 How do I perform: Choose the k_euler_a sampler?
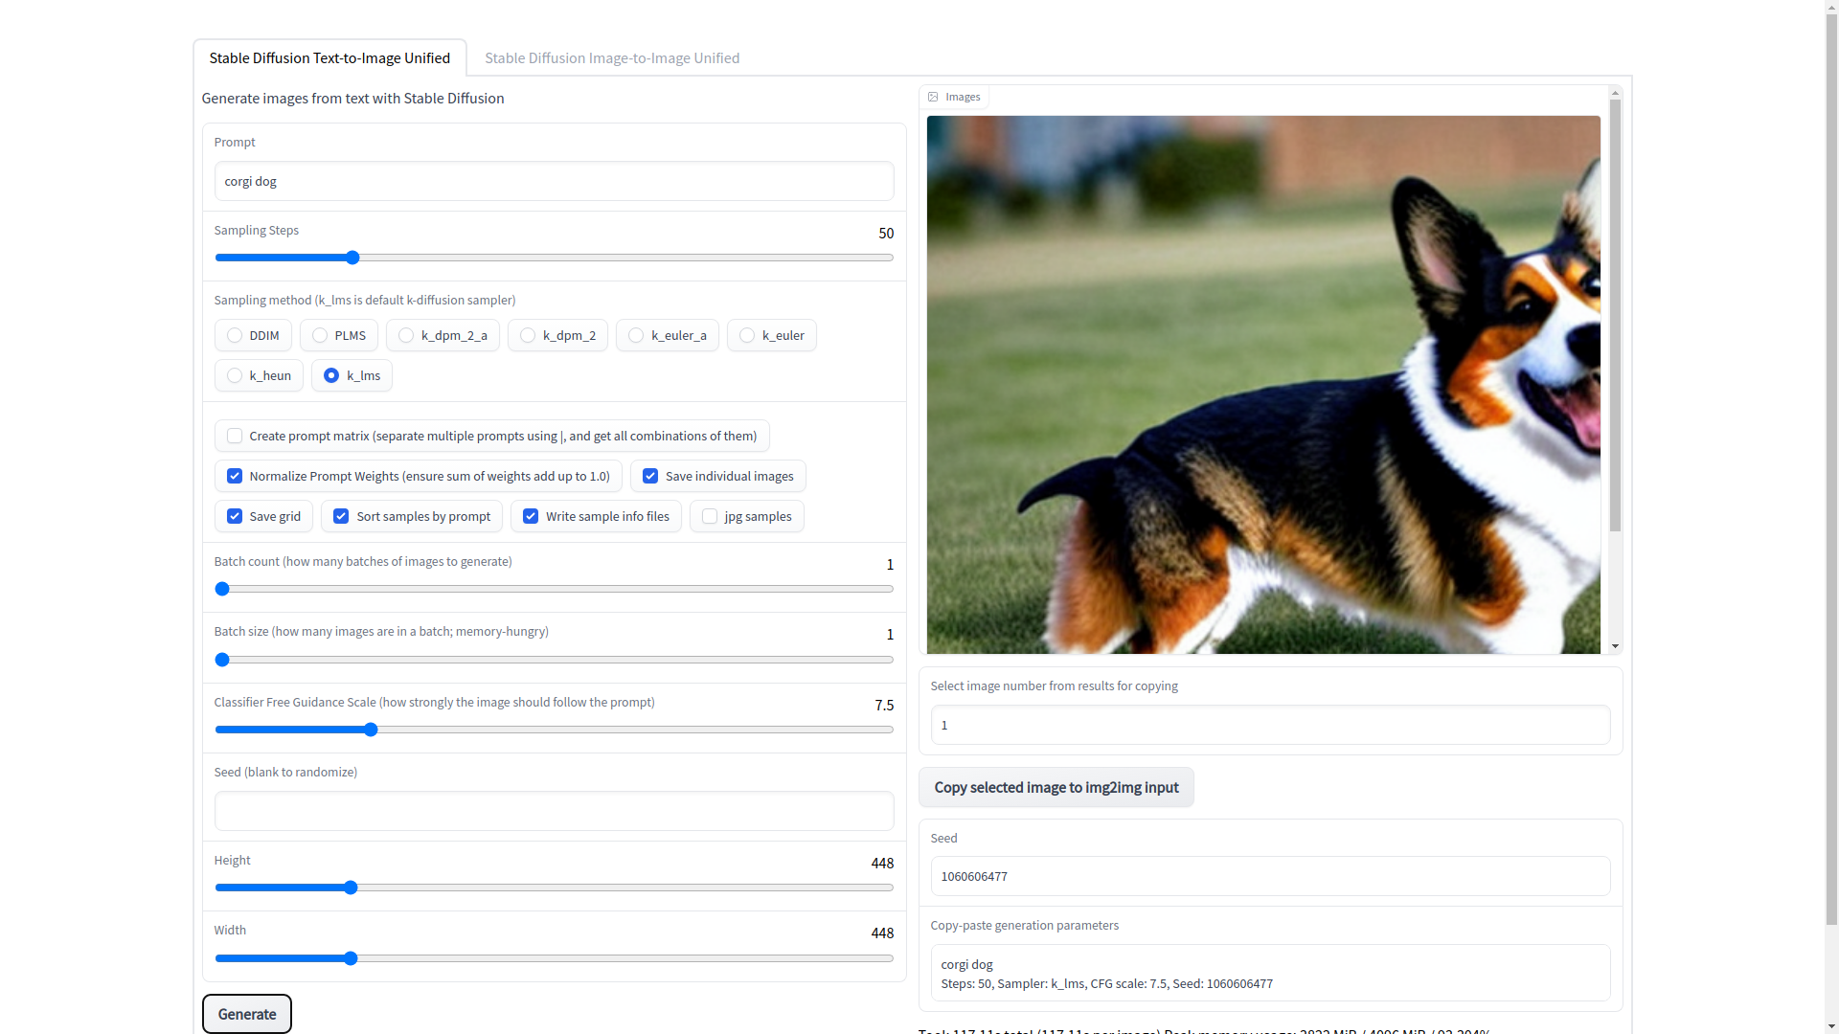tap(636, 335)
